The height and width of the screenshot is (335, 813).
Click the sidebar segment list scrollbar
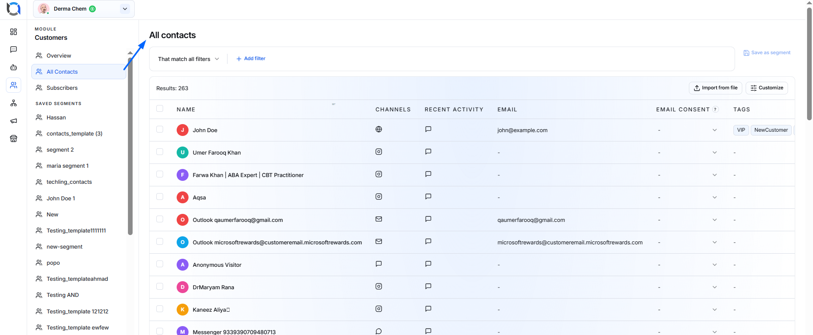(x=130, y=146)
